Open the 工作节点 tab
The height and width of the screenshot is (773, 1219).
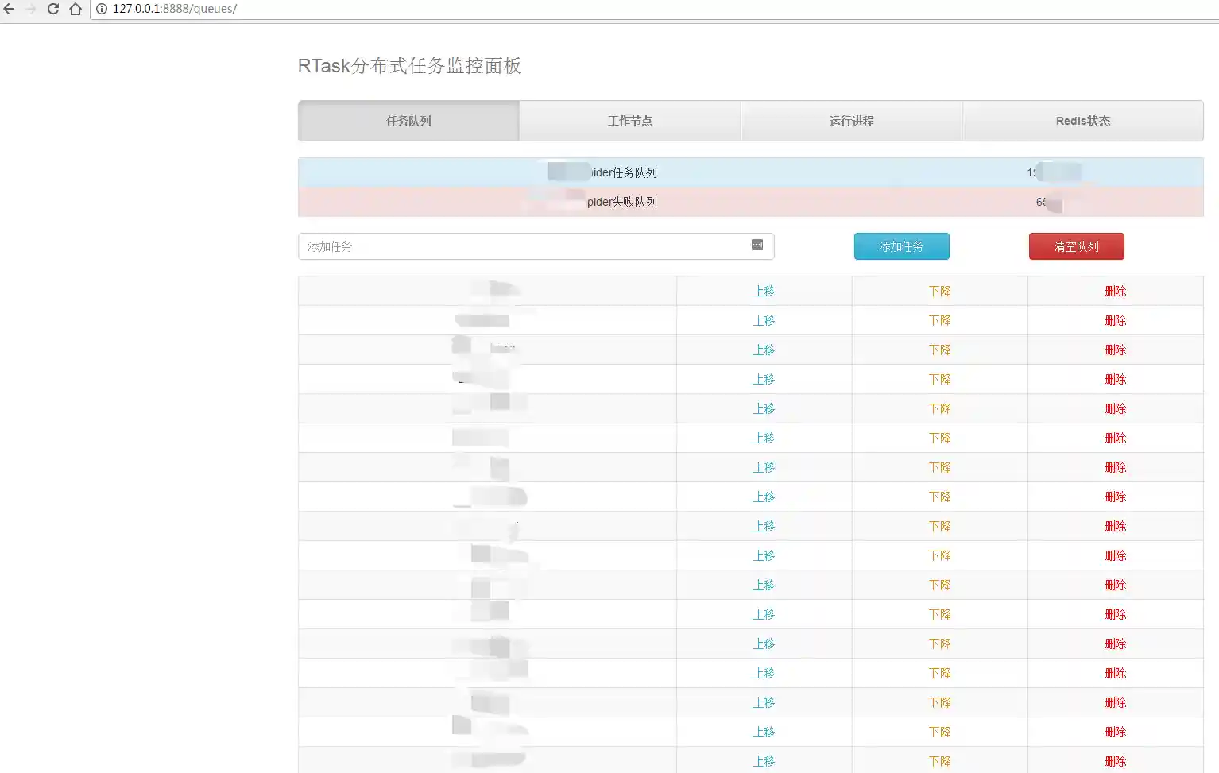630,121
